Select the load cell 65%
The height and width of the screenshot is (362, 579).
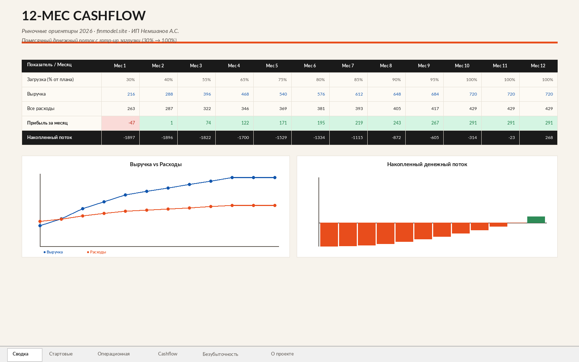point(234,80)
